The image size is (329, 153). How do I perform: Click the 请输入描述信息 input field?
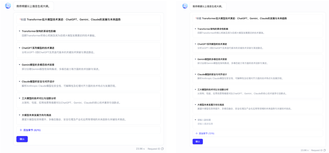205,124
